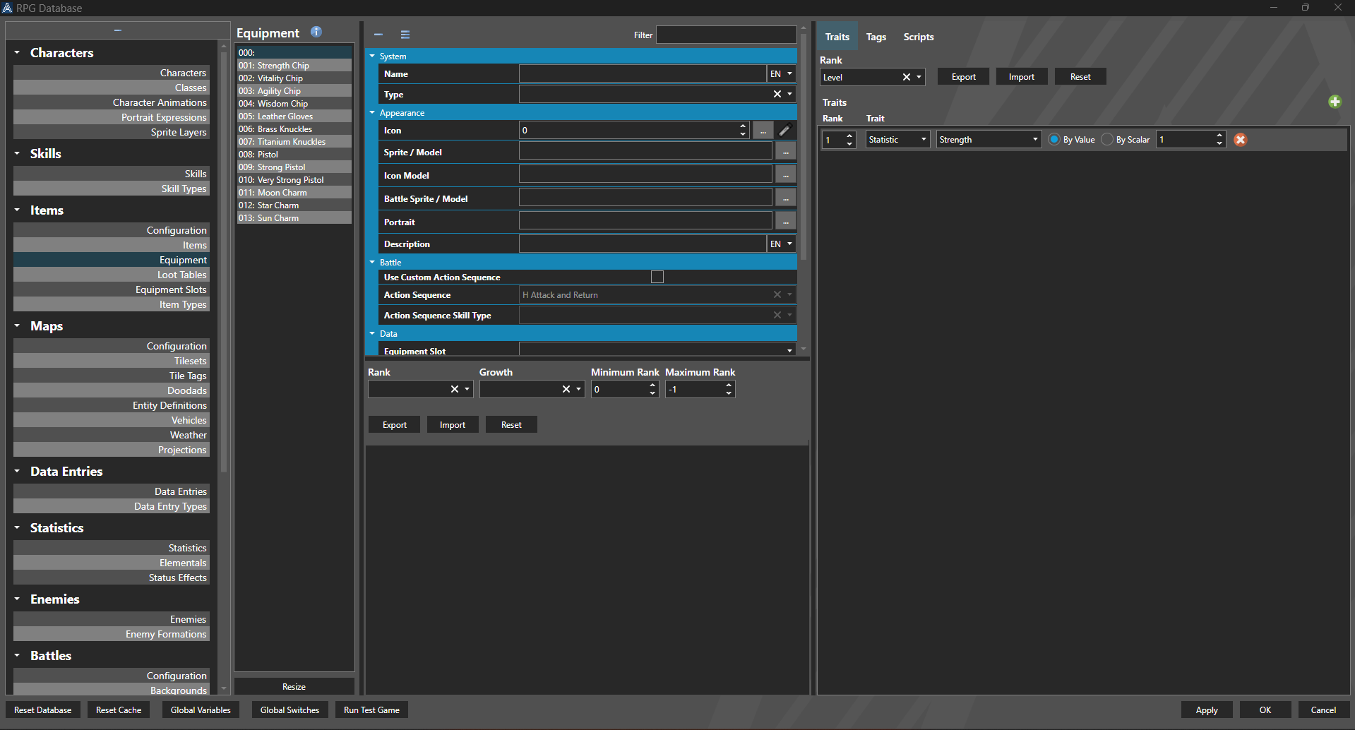This screenshot has width=1355, height=730.
Task: Open the Portrait browse ellipsis button
Action: point(785,222)
